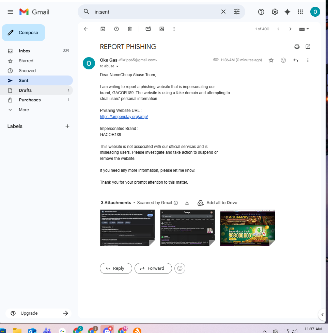328x333 pixels.
Task: Open the Google search attachment thumbnail
Action: (188, 228)
